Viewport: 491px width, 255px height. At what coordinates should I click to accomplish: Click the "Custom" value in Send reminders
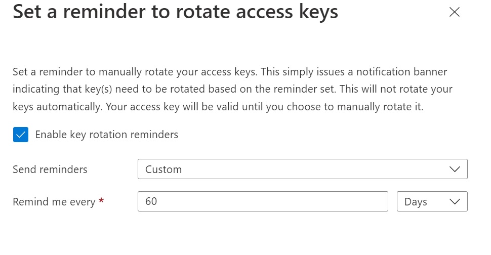pos(163,169)
